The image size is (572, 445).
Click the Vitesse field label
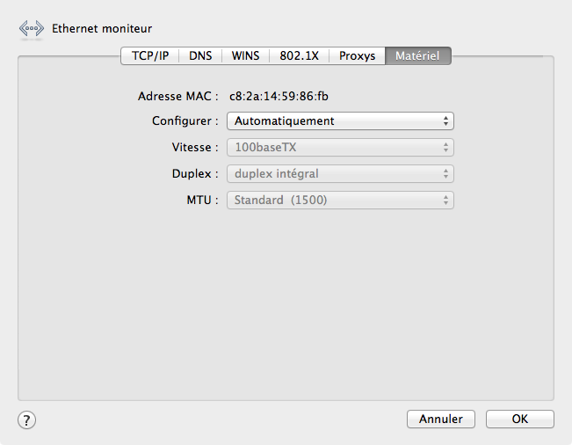tap(195, 148)
